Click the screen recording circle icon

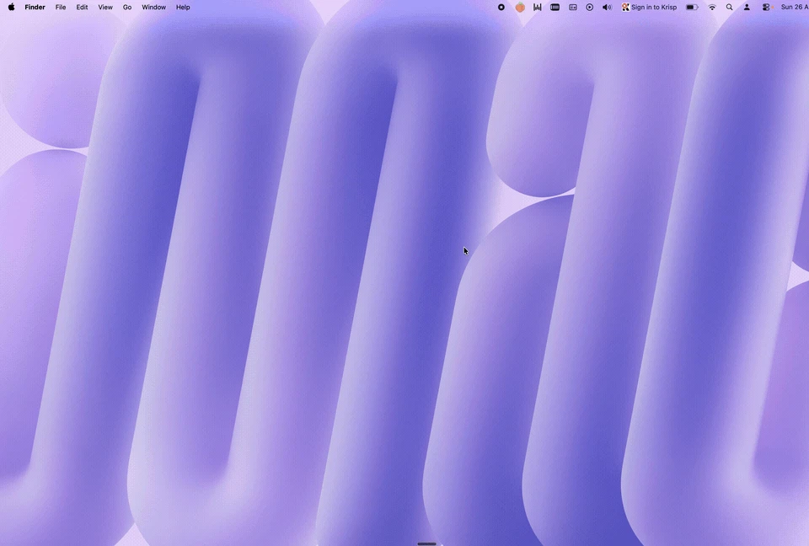(x=501, y=8)
